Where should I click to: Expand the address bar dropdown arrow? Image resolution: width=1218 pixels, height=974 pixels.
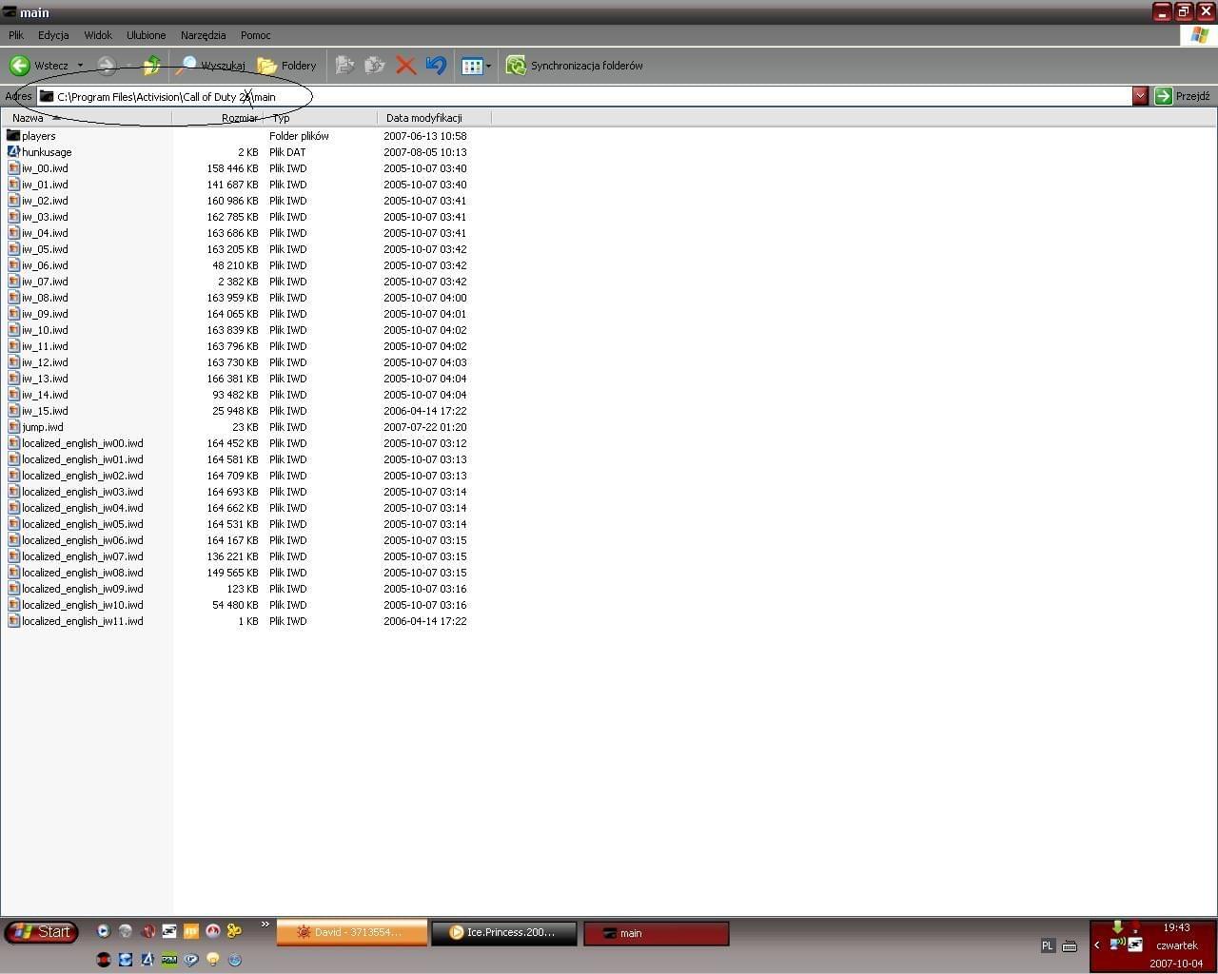(1140, 96)
